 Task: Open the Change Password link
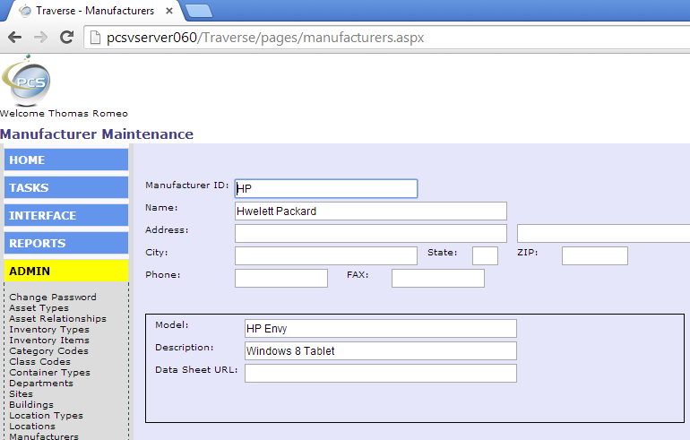(x=53, y=297)
